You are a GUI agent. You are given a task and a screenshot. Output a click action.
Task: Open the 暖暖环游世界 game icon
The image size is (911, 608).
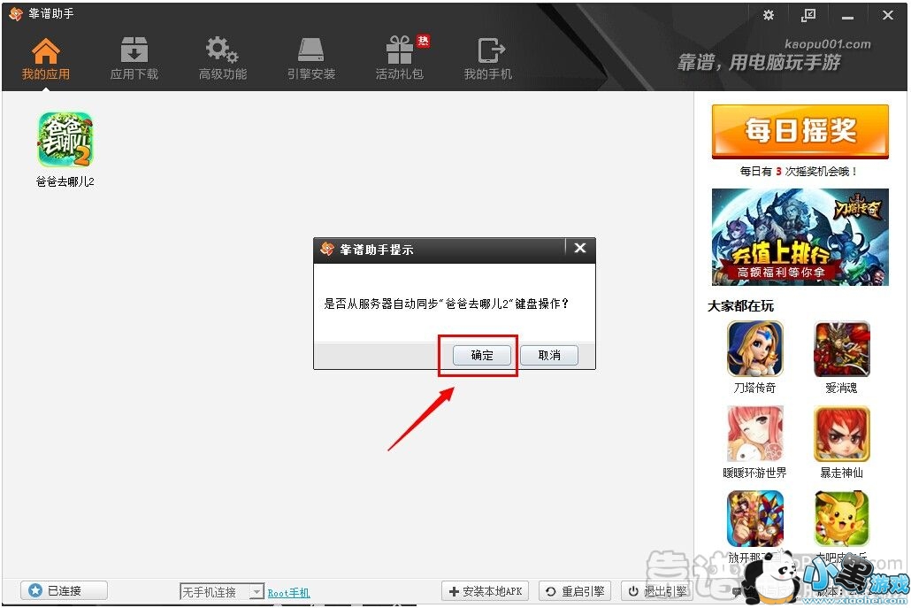[754, 434]
